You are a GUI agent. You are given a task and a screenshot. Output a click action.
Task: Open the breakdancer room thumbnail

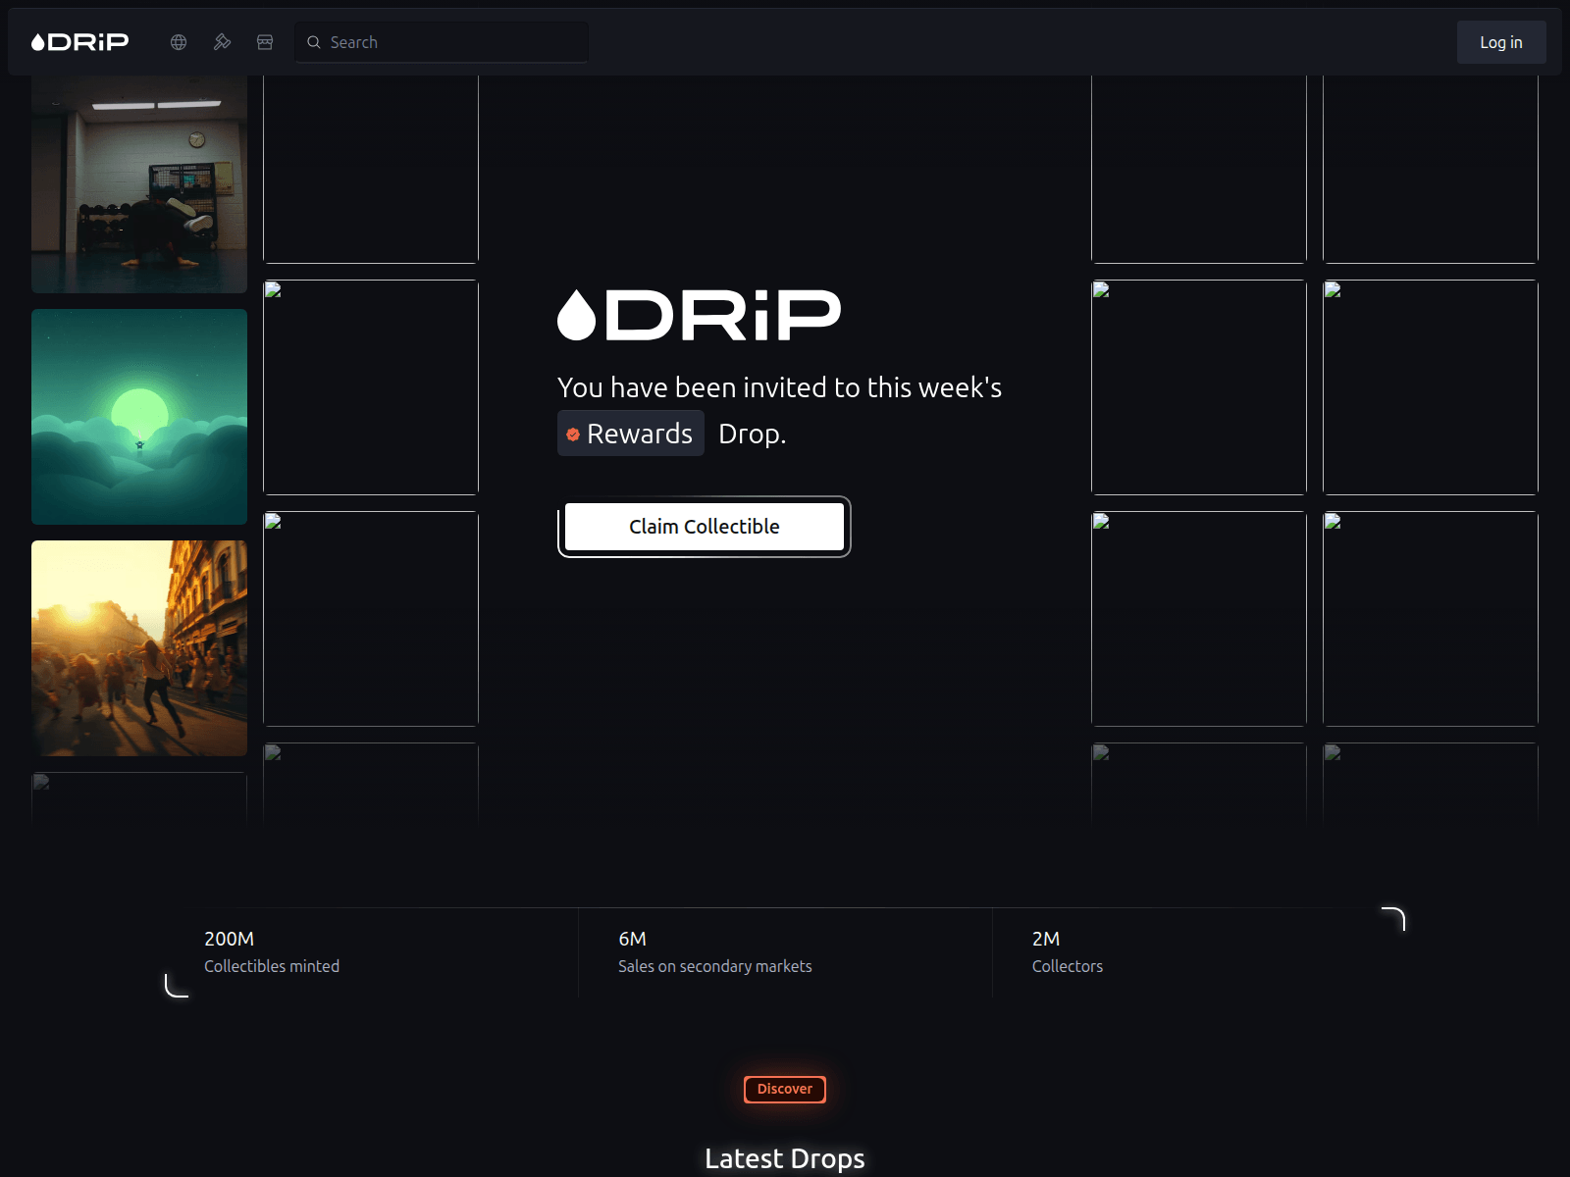coord(139,184)
